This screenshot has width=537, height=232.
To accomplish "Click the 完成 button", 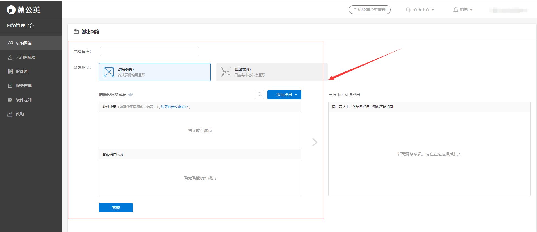I will (x=116, y=208).
